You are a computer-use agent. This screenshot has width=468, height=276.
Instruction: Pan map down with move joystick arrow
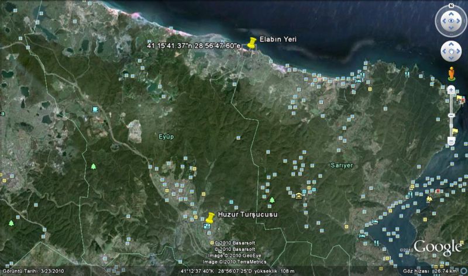451,60
